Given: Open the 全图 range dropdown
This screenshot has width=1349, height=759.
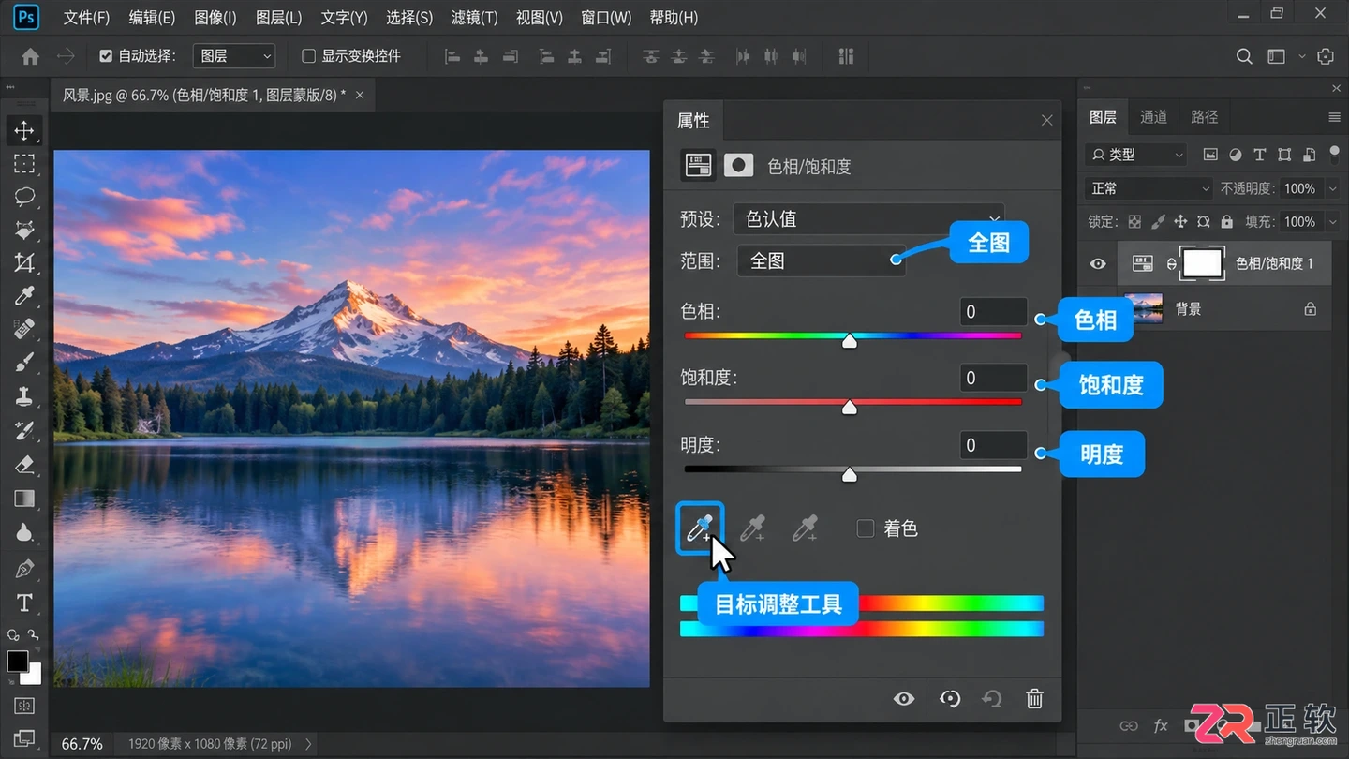Looking at the screenshot, I should click(x=822, y=260).
